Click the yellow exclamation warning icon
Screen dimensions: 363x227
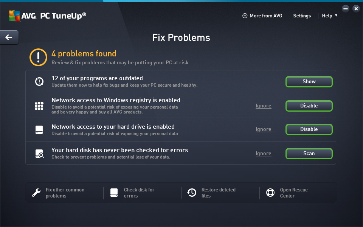[38, 57]
